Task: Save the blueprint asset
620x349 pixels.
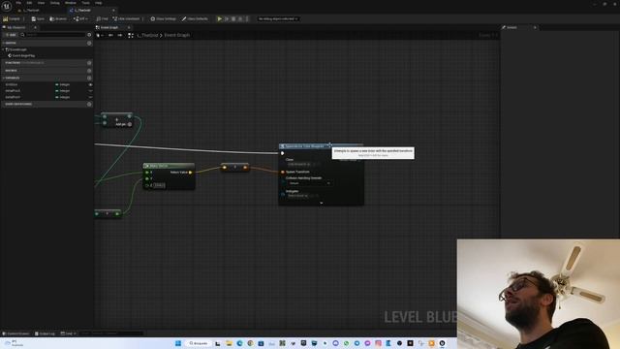Action: coord(38,18)
